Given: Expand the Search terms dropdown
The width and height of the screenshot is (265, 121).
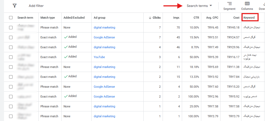Looking at the screenshot, I should (199, 6).
